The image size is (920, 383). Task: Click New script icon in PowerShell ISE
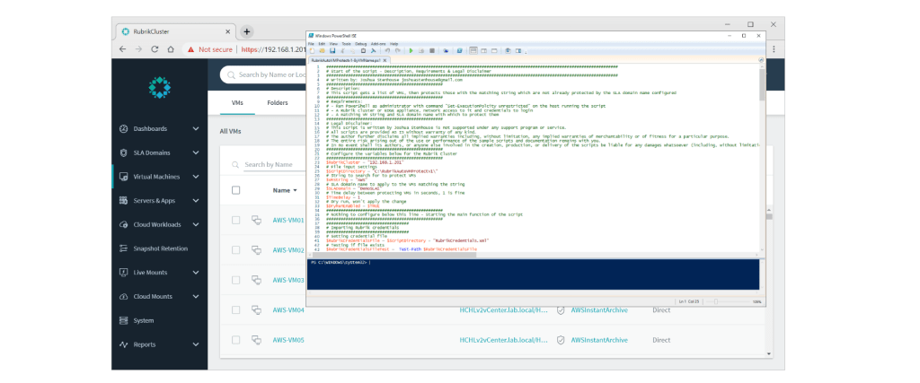click(x=312, y=51)
